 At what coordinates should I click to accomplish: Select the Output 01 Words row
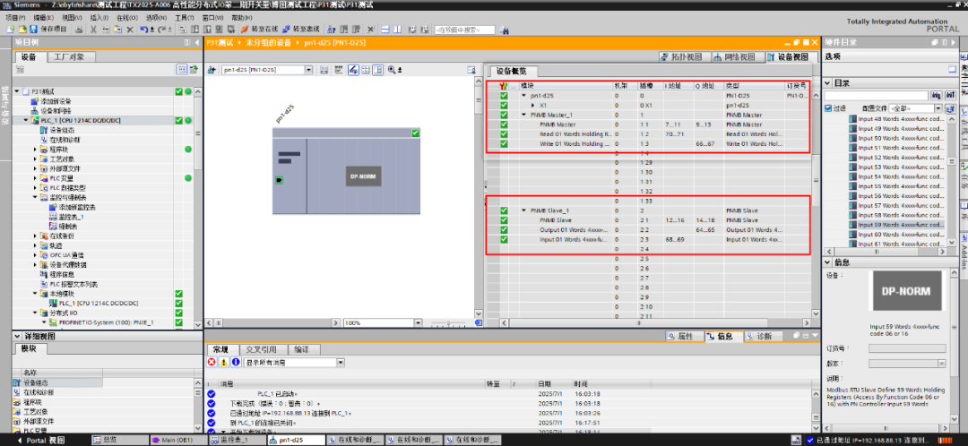point(648,229)
